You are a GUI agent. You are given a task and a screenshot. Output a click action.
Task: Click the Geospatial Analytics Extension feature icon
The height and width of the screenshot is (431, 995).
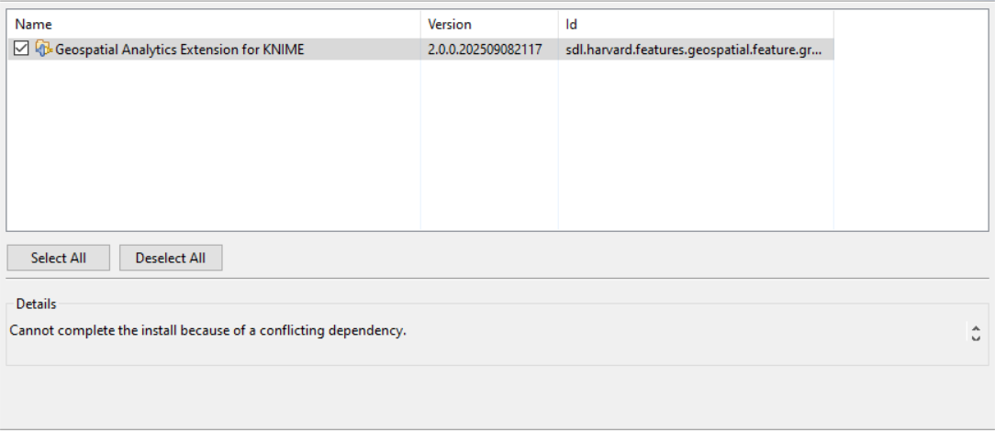43,50
